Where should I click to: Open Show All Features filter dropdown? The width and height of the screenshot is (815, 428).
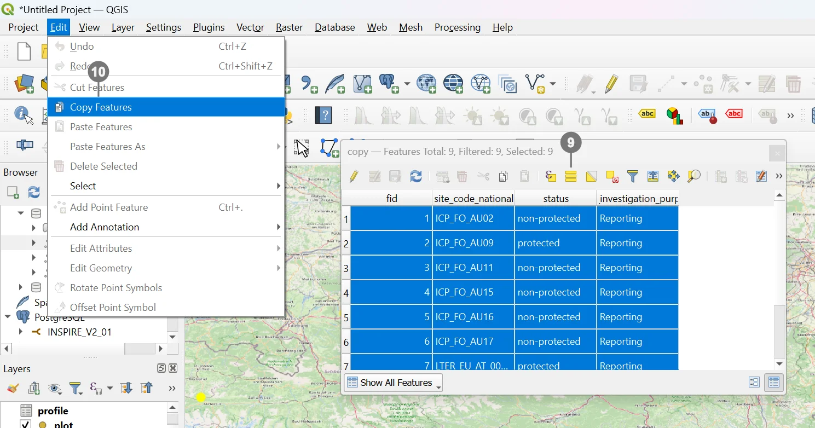(x=393, y=383)
